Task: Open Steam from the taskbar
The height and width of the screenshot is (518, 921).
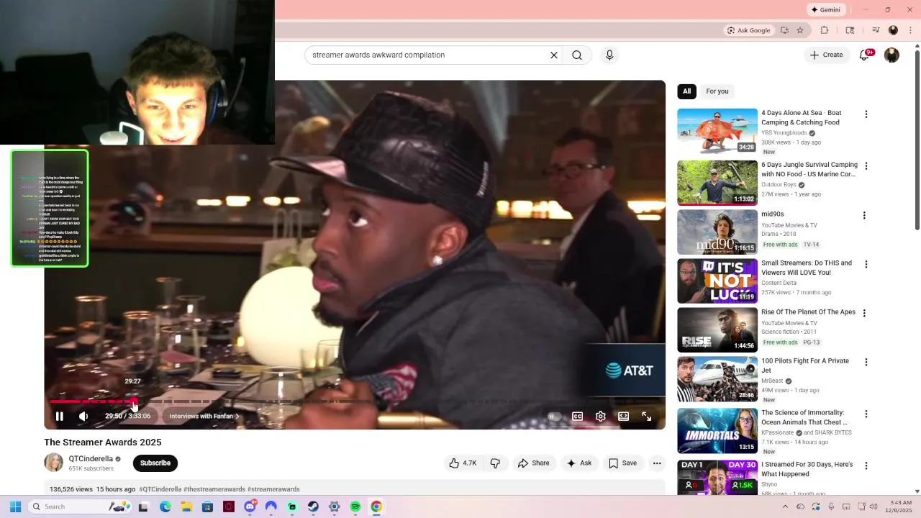Action: click(313, 506)
